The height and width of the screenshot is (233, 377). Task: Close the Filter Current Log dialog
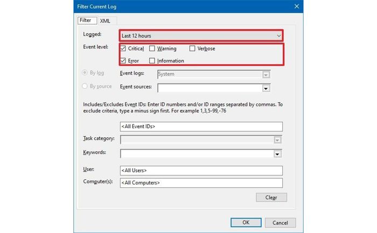click(296, 6)
